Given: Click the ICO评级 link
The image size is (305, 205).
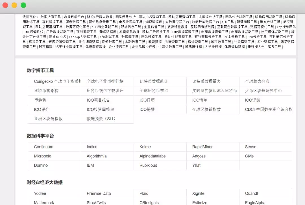Looking at the screenshot, I should point(252,100).
